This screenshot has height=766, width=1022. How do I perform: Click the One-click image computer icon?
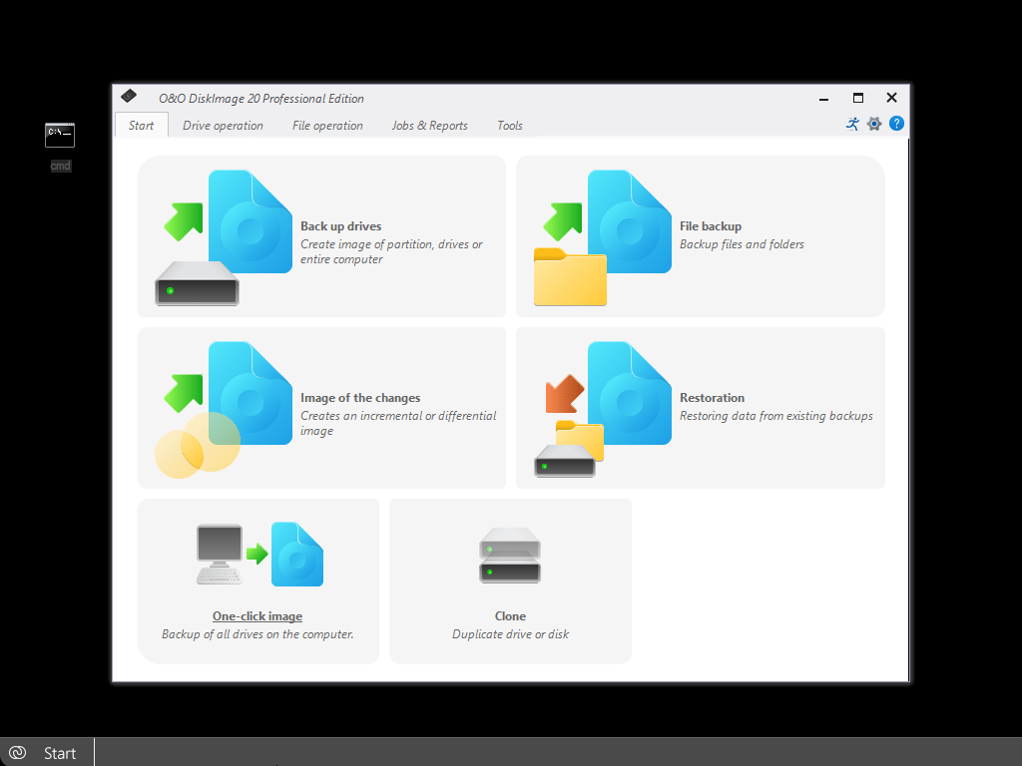point(260,555)
